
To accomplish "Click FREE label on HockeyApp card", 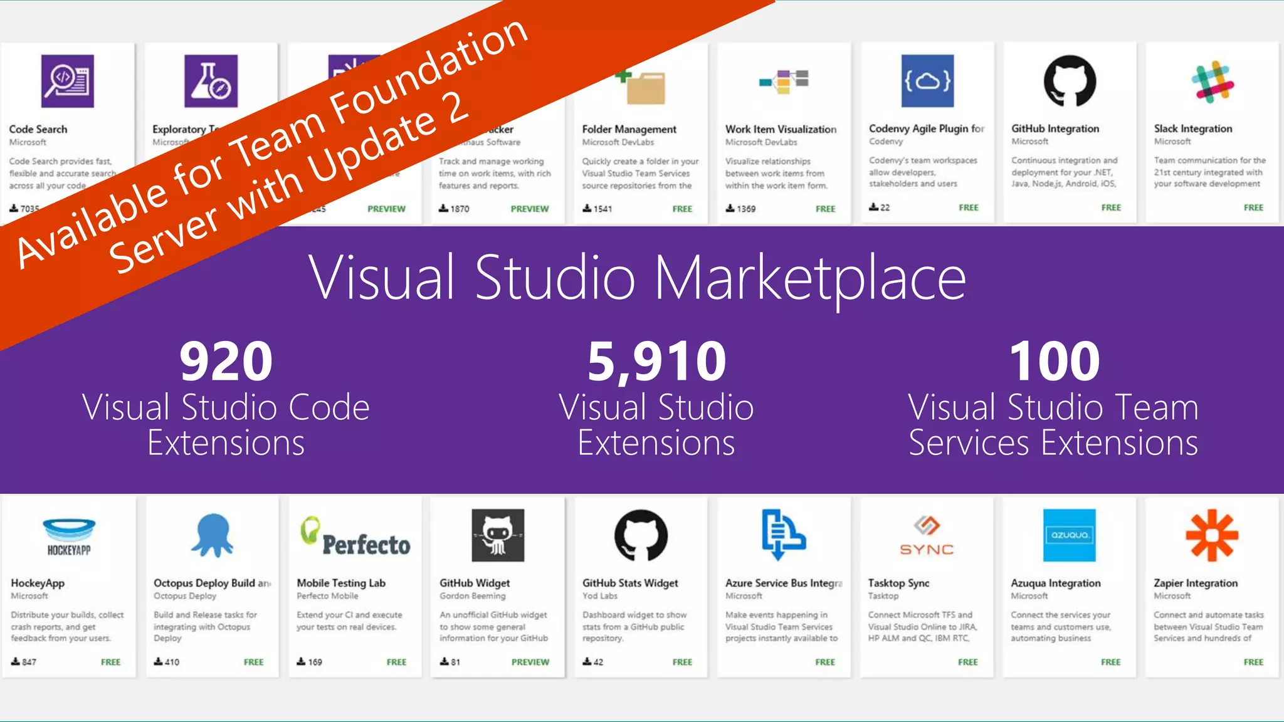I will tap(111, 662).
